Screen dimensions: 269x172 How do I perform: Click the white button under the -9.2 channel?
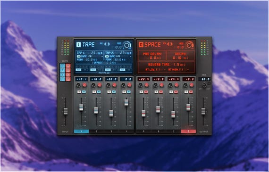tap(186, 92)
